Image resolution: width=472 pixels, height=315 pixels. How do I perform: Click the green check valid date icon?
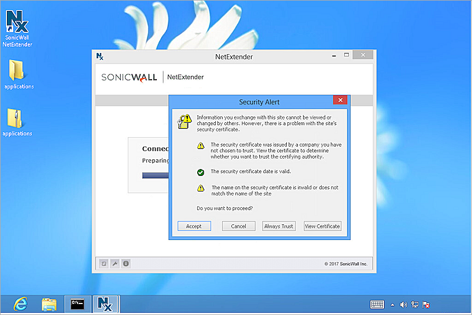[201, 172]
